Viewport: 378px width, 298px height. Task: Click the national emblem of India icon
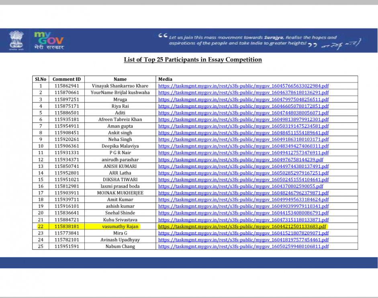[16, 40]
